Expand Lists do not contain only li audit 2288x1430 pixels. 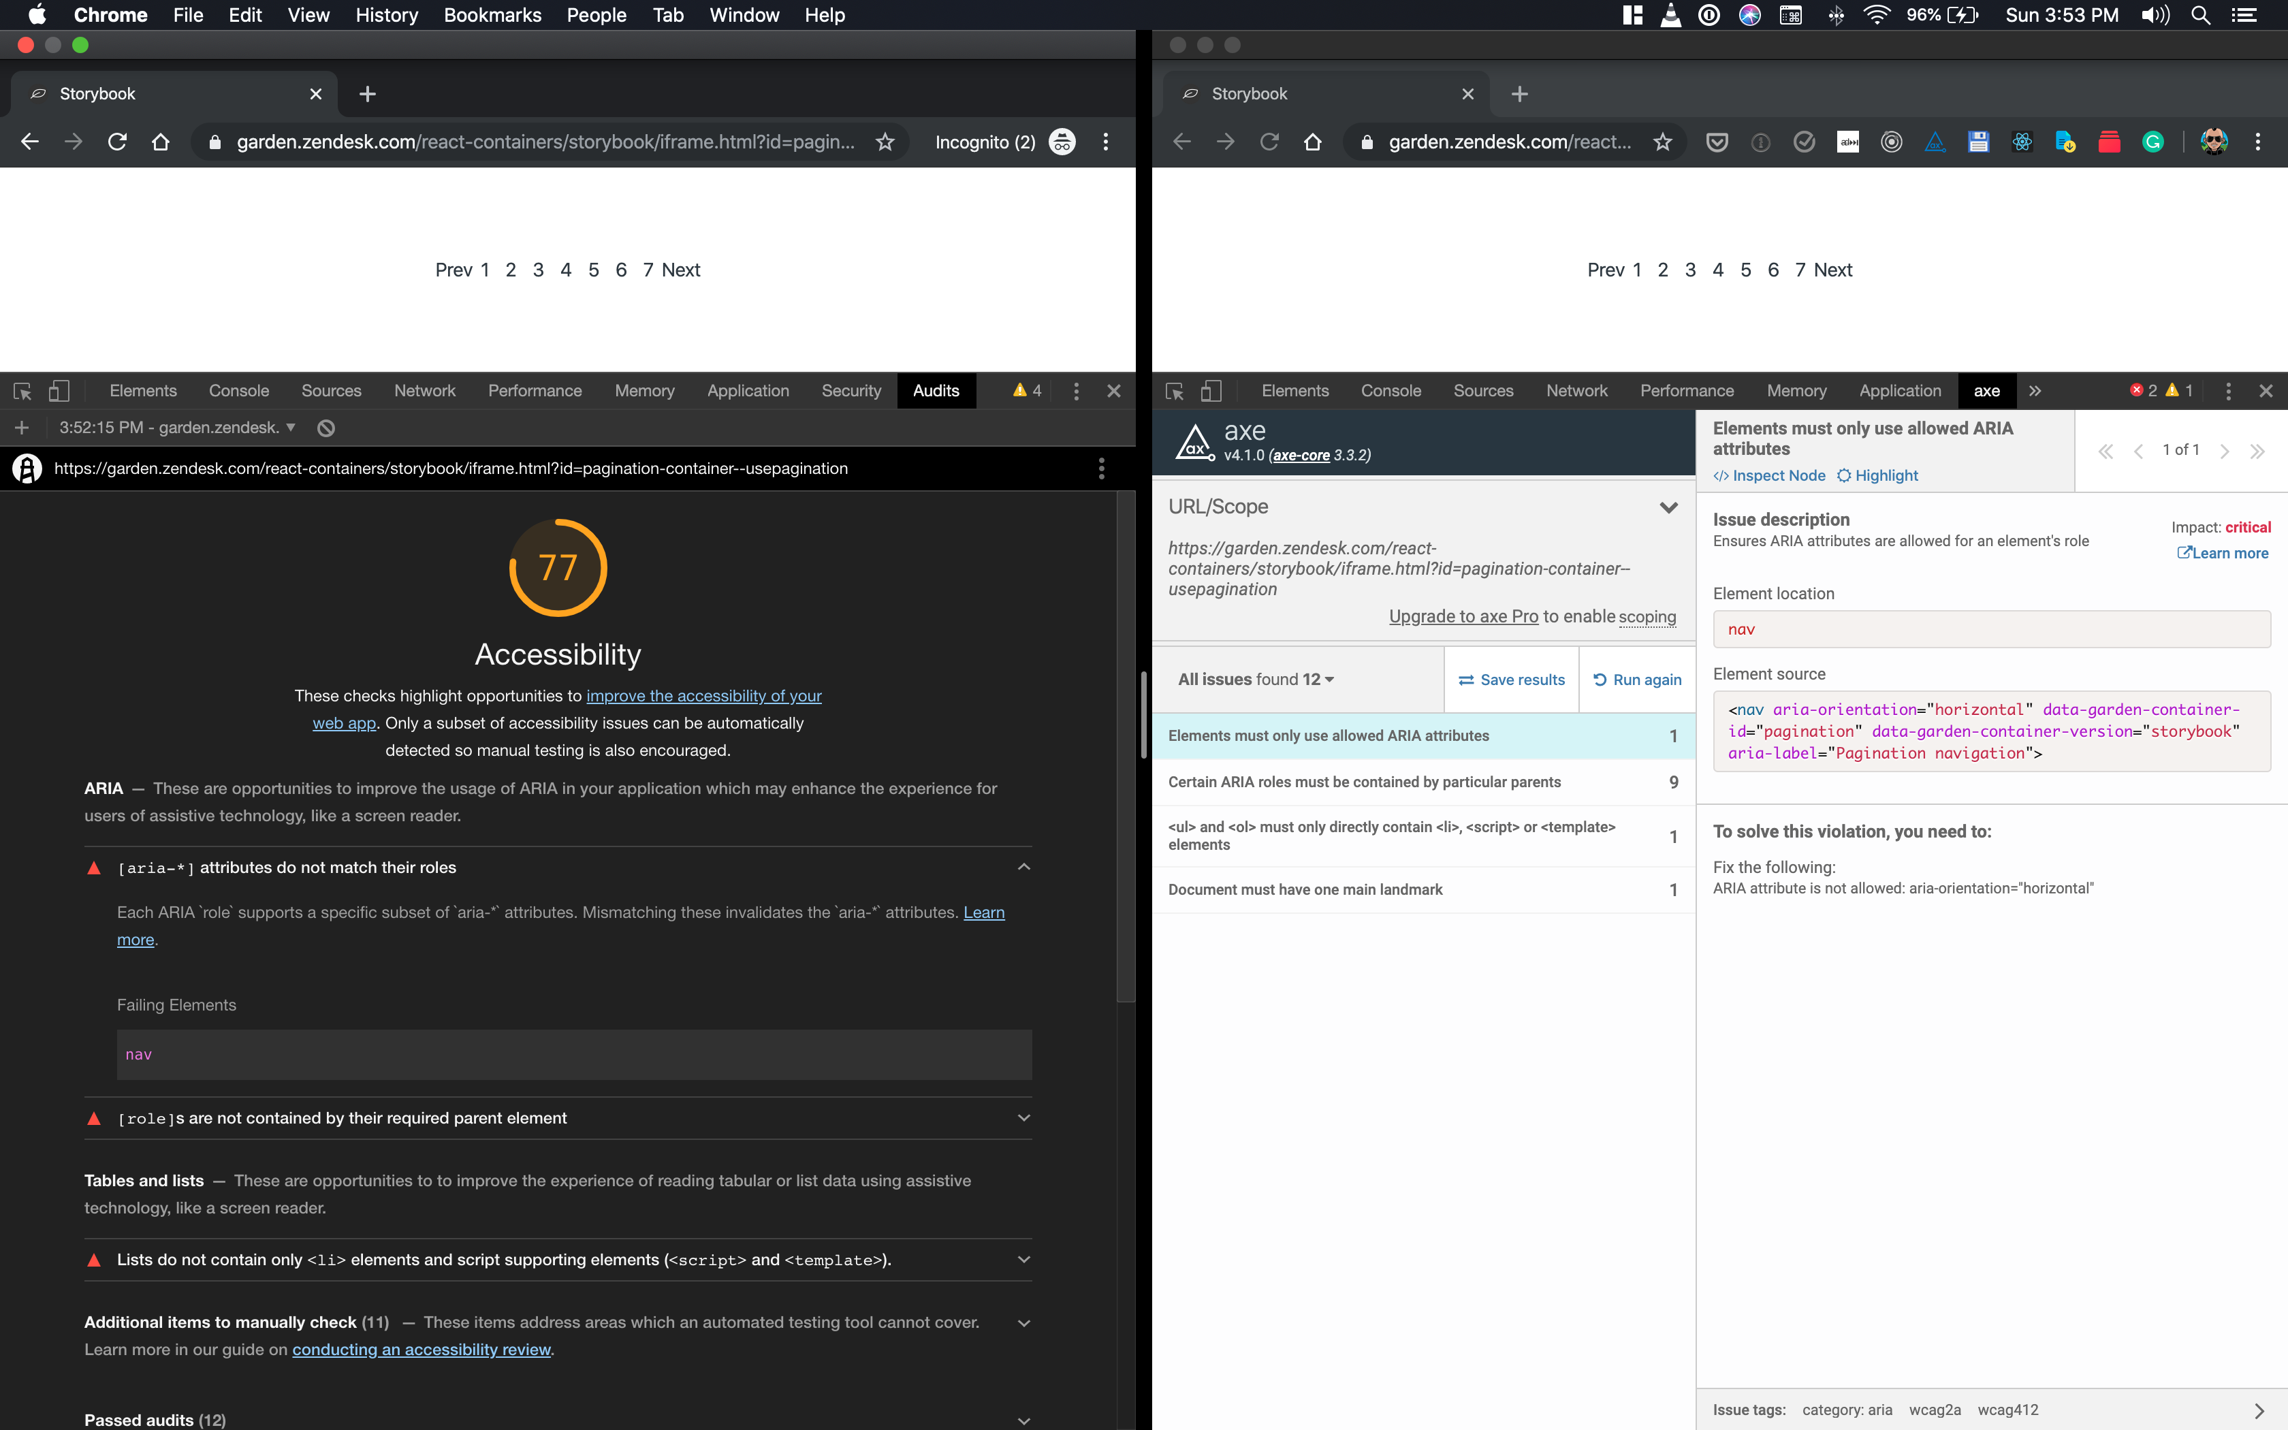(1023, 1260)
